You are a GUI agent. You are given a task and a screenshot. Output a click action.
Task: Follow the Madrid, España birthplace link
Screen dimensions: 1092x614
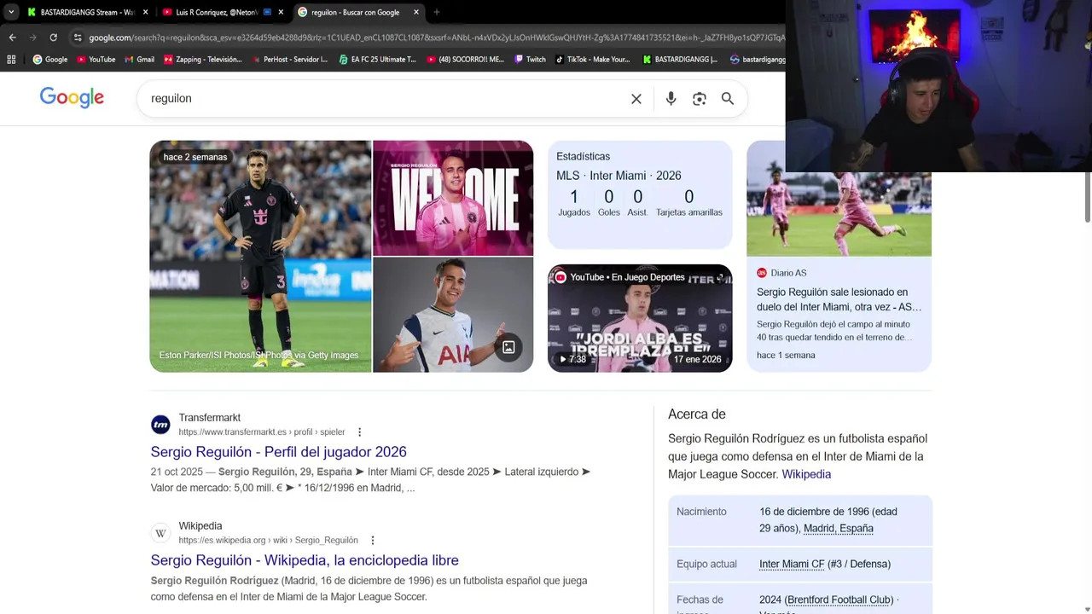coord(839,529)
